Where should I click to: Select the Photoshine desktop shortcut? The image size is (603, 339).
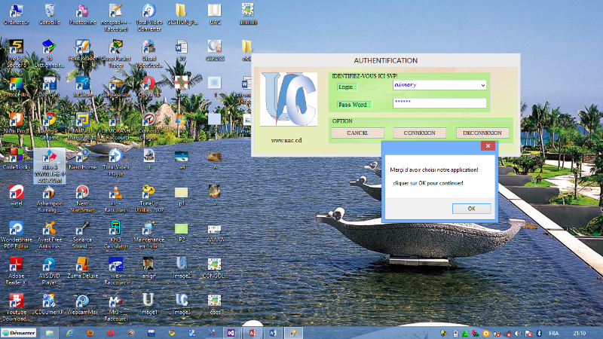coord(82,13)
